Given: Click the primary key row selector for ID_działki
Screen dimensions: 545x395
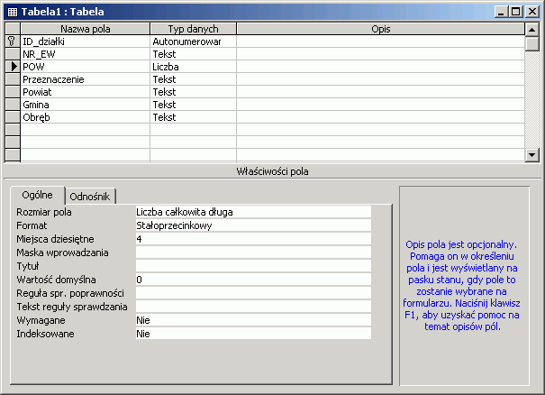Looking at the screenshot, I should point(13,41).
